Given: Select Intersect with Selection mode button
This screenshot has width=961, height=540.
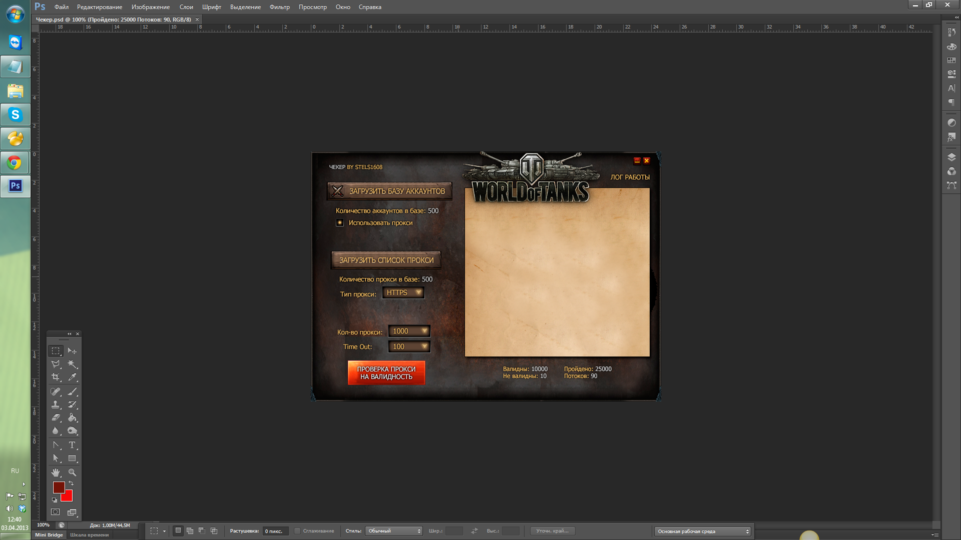Looking at the screenshot, I should pyautogui.click(x=214, y=530).
